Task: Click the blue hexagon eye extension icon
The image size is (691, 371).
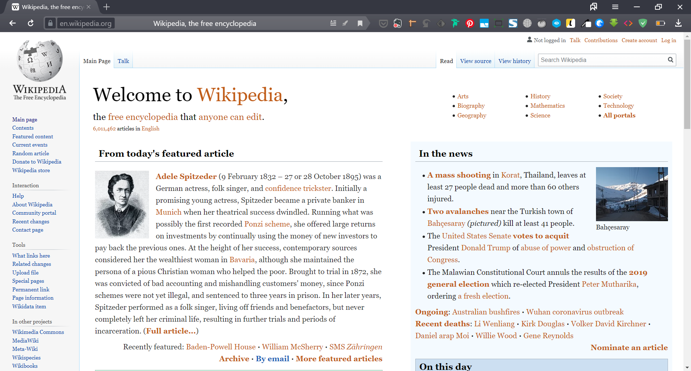Action: [x=556, y=23]
